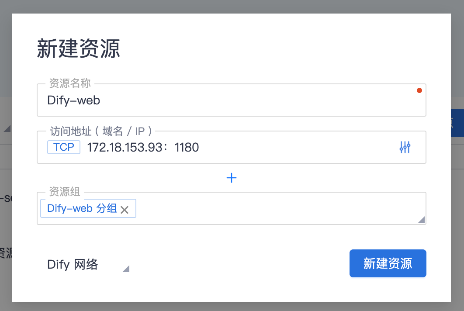Select the Dify-web 分组 tag label
Image resolution: width=464 pixels, height=311 pixels.
[82, 208]
